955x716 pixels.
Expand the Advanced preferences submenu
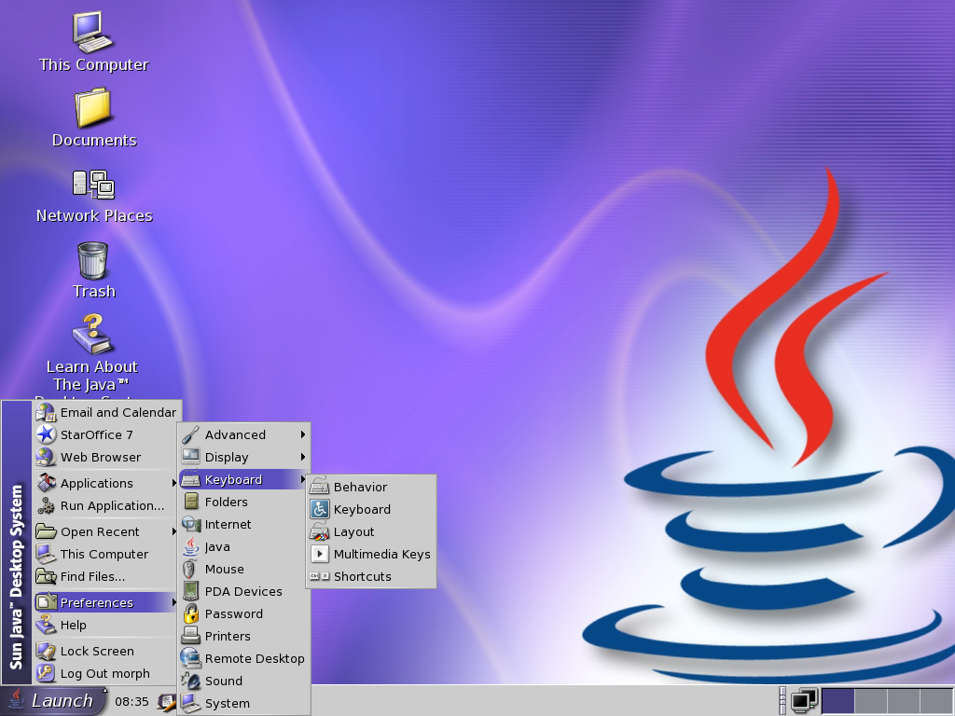(243, 434)
